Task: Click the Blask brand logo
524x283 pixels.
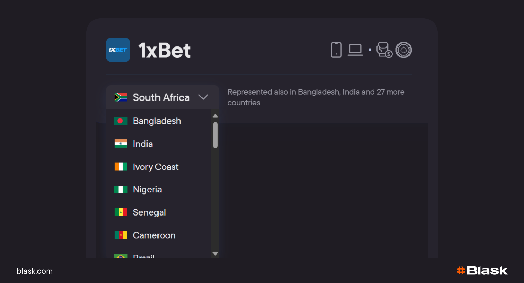Action: pos(482,271)
